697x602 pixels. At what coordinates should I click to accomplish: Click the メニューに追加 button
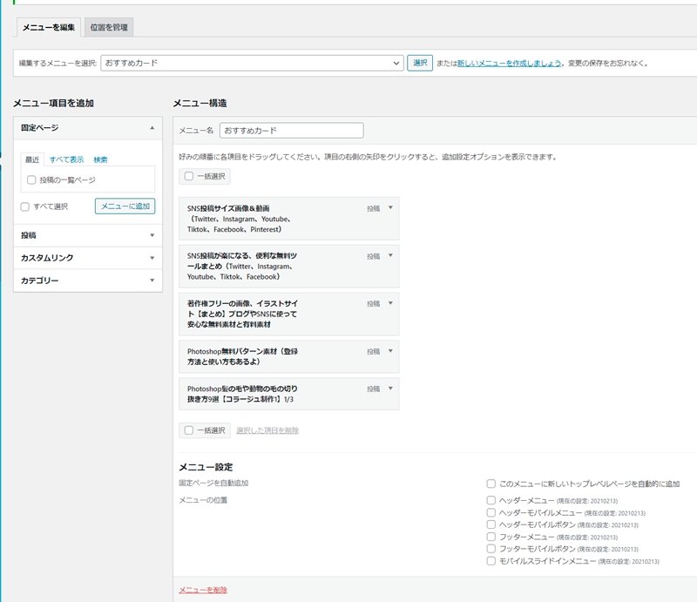click(125, 206)
